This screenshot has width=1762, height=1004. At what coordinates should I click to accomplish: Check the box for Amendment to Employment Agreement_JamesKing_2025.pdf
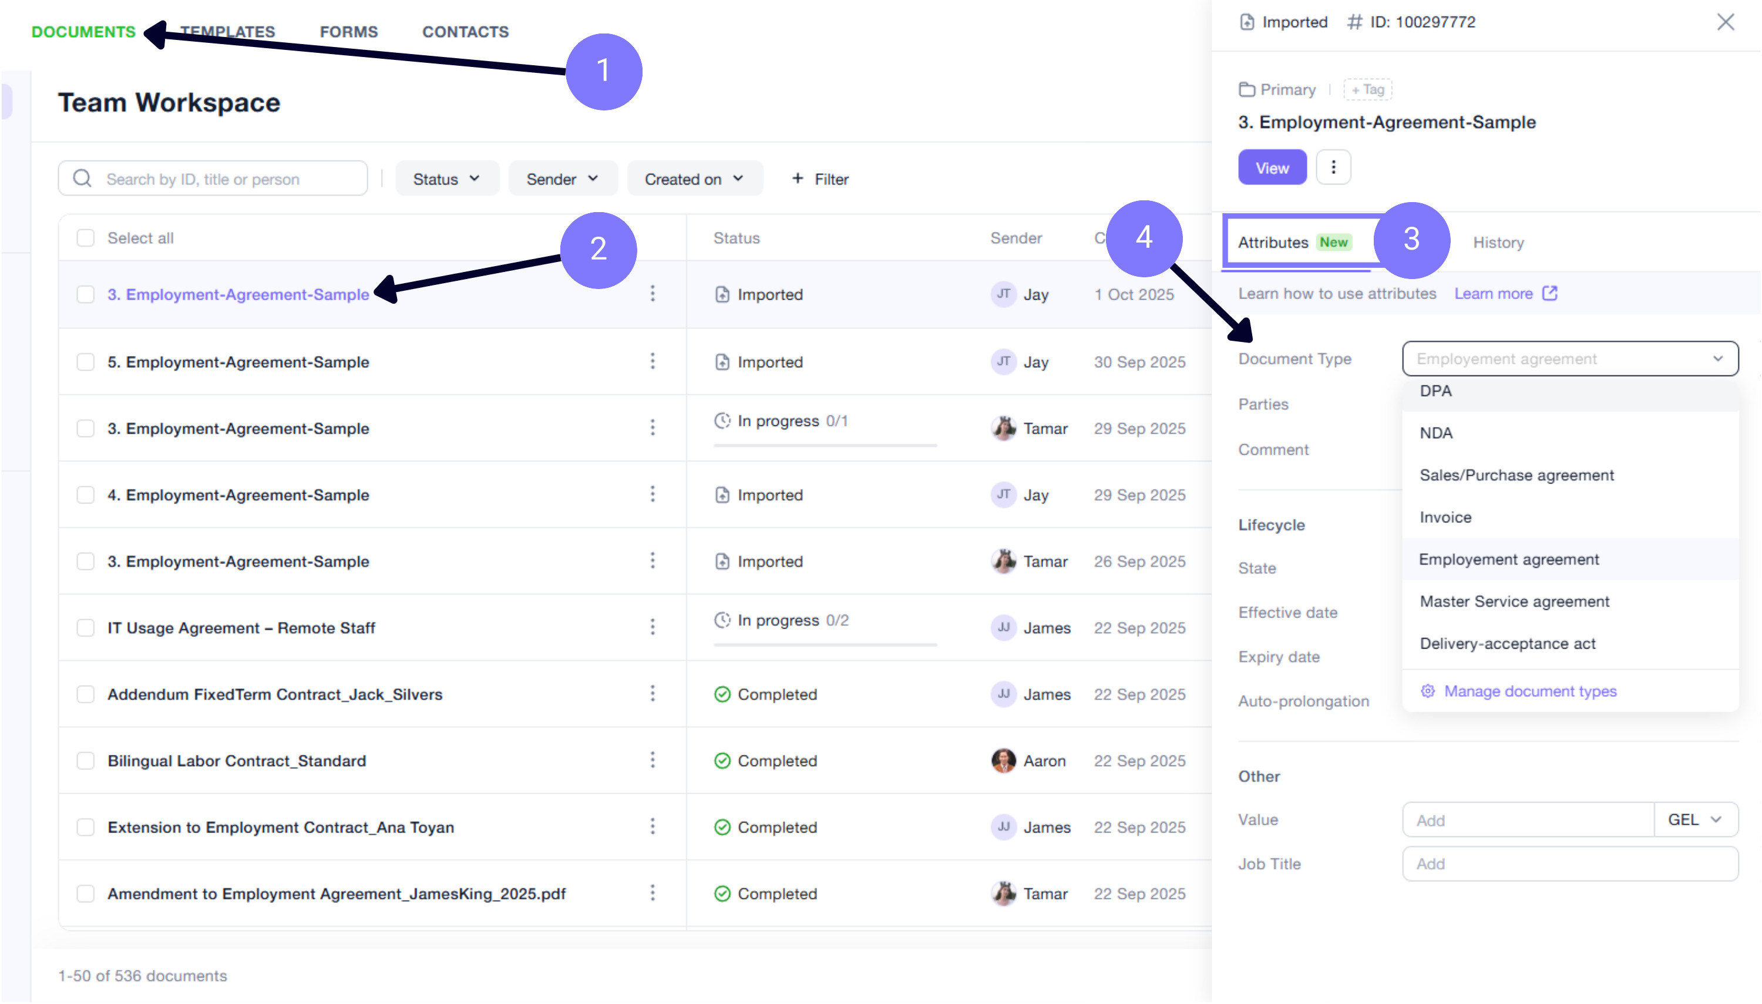coord(86,894)
